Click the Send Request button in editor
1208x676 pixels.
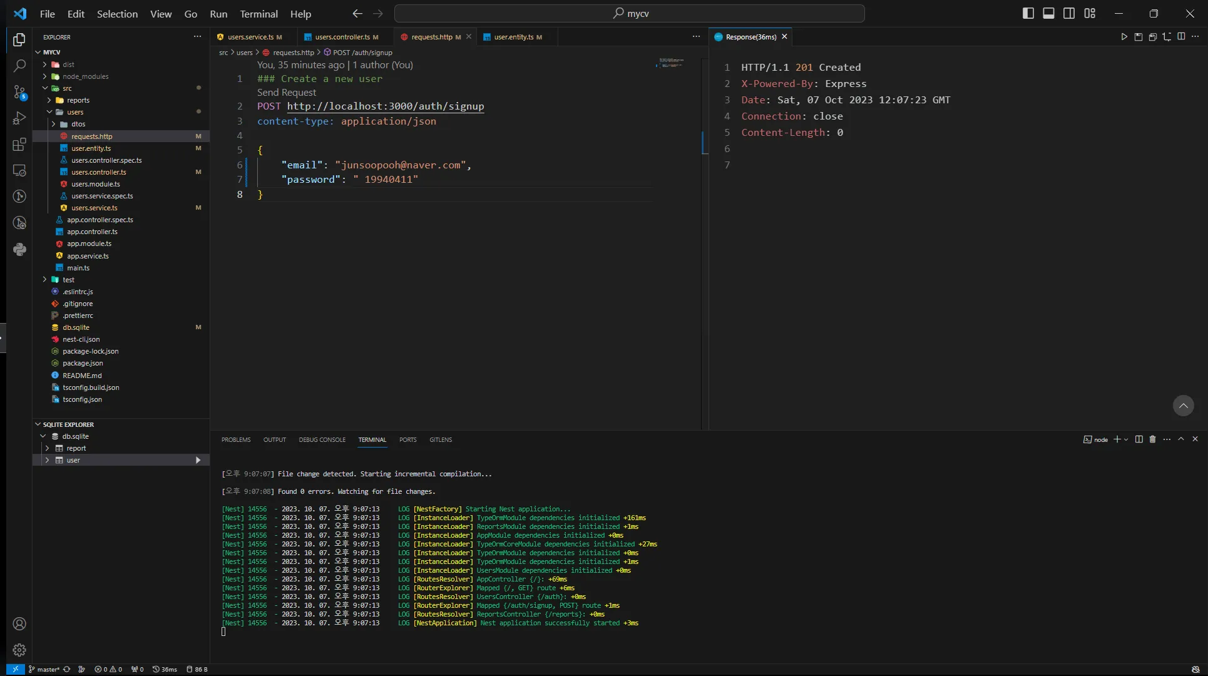(286, 92)
